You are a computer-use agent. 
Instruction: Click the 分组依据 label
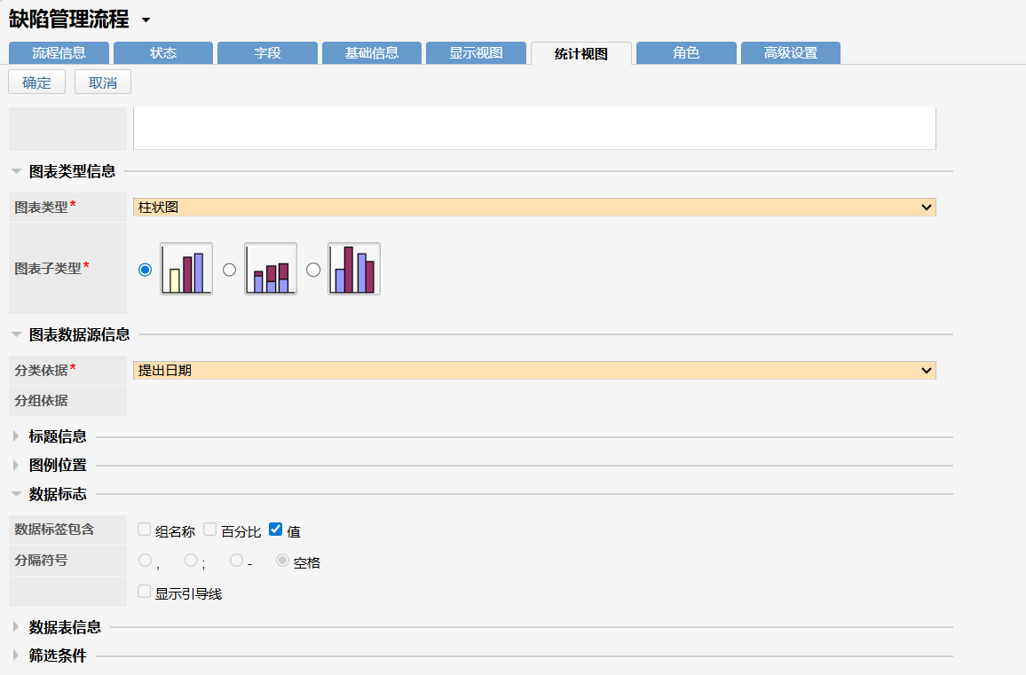click(x=41, y=400)
